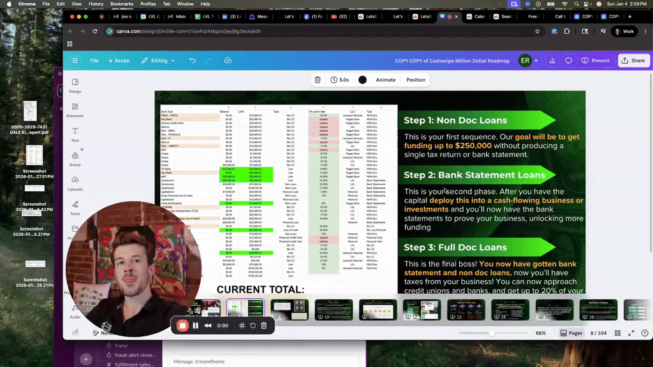Click the Animate button
Viewport: 653px width, 367px height.
[386, 80]
